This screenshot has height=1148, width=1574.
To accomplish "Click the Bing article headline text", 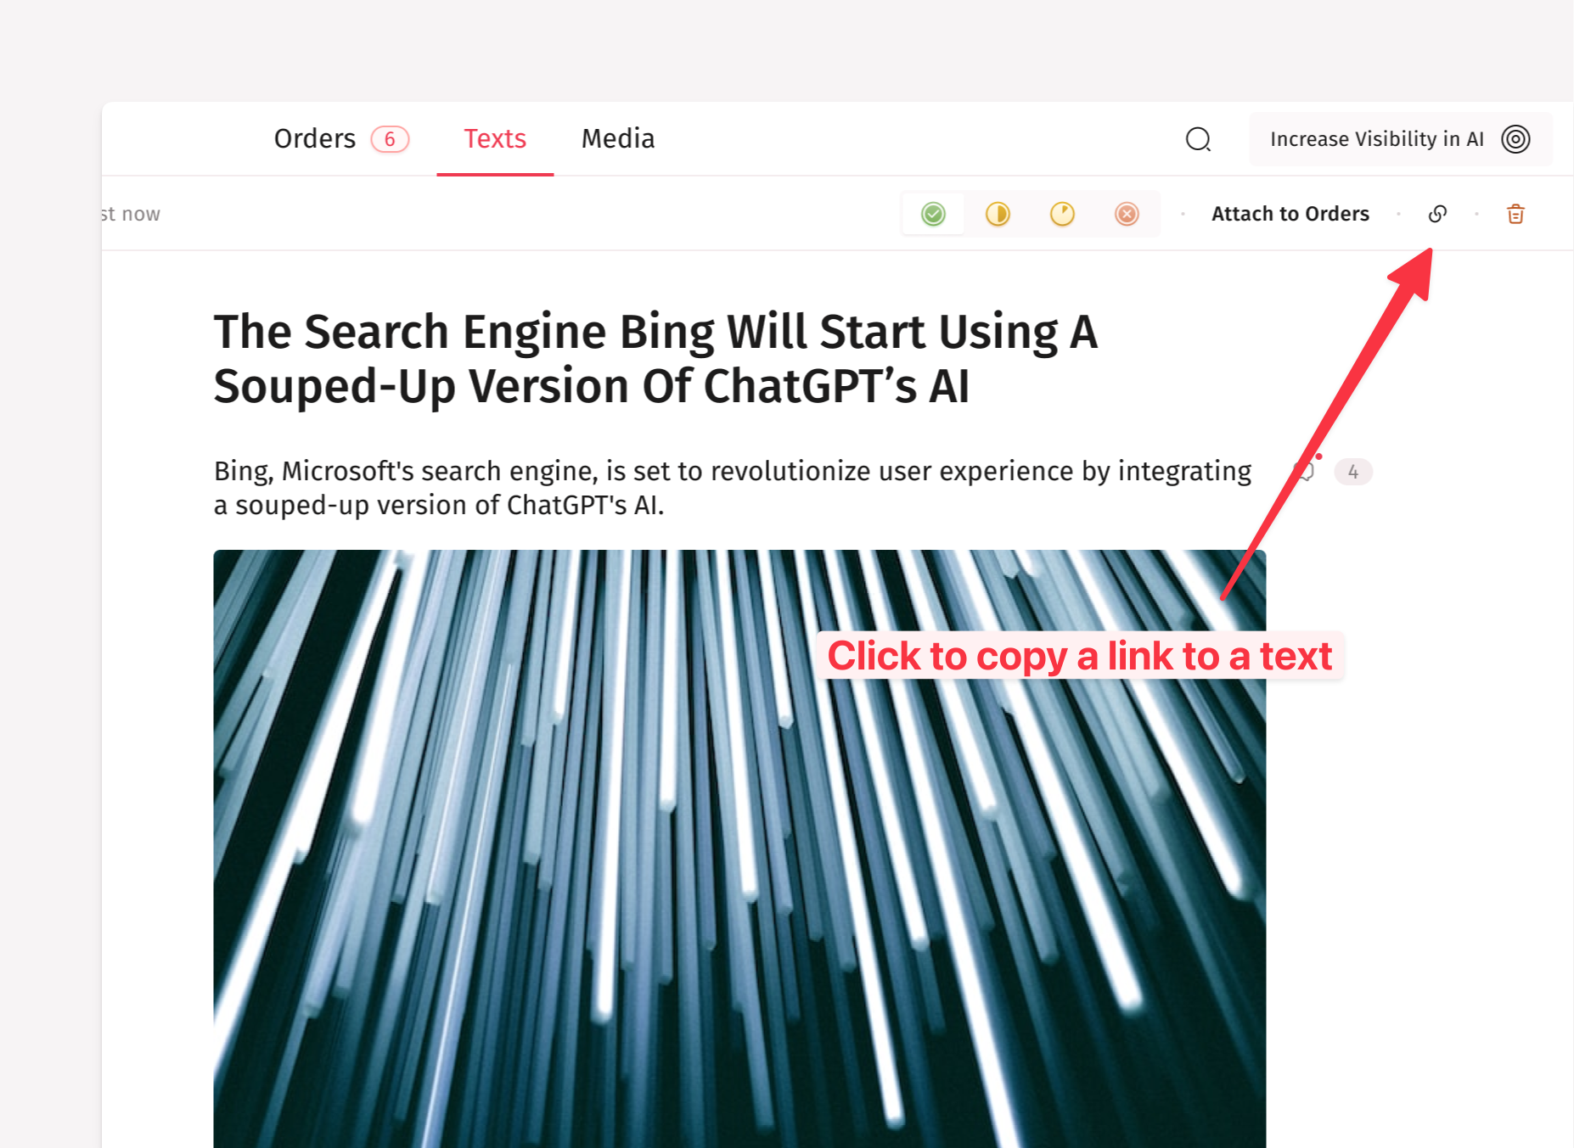I will (x=655, y=358).
